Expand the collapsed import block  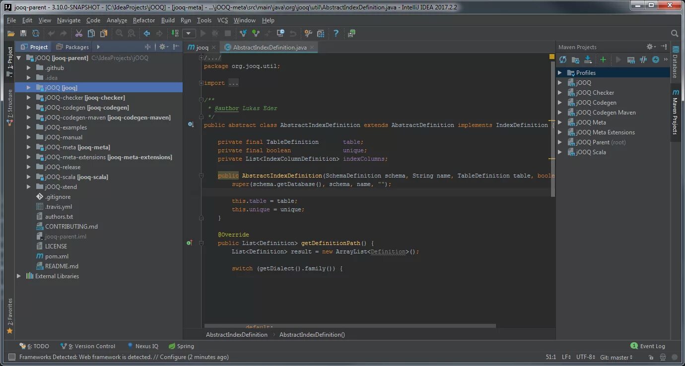click(201, 83)
